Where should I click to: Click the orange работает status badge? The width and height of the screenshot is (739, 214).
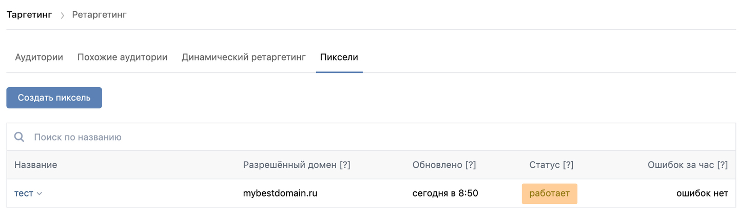pos(549,193)
